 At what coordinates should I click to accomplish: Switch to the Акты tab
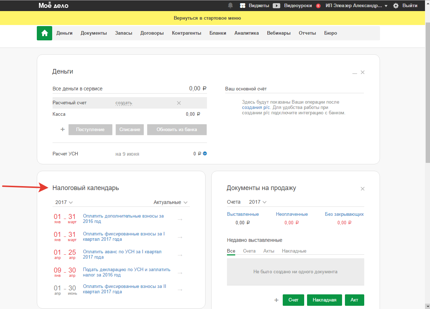(x=268, y=251)
